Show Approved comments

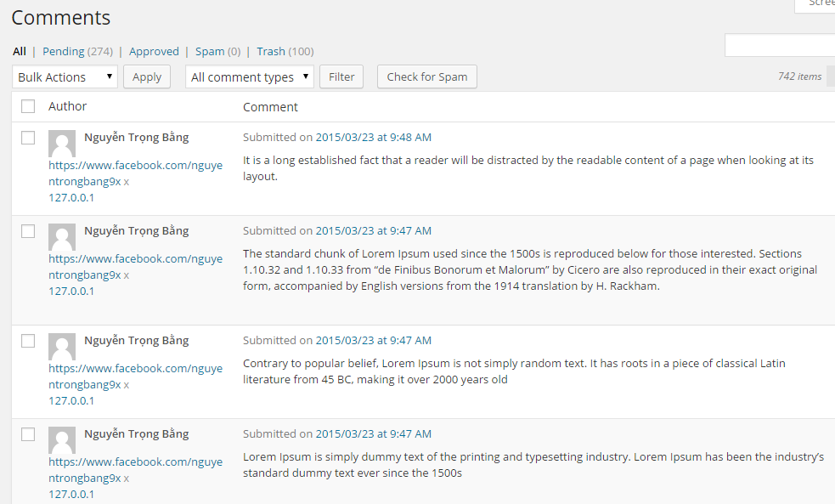154,51
